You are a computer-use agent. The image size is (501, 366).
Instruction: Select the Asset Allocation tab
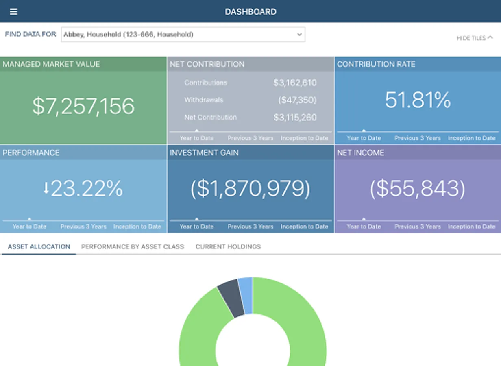(39, 246)
